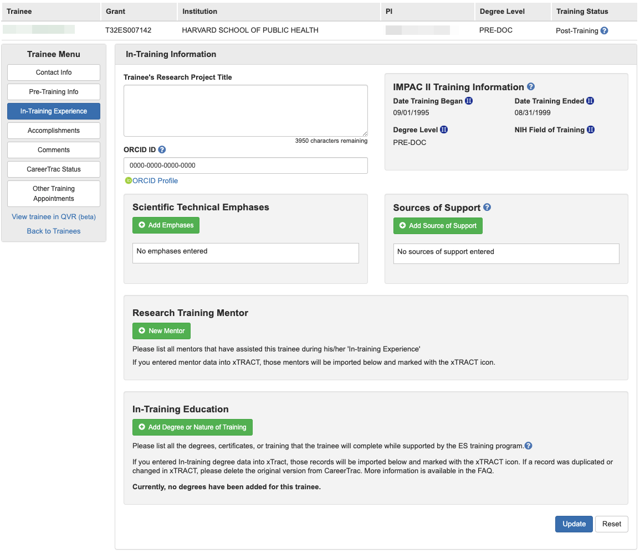Viewport: 640px width, 554px height.
Task: Click help icon next to Post-Training status
Action: pos(604,31)
